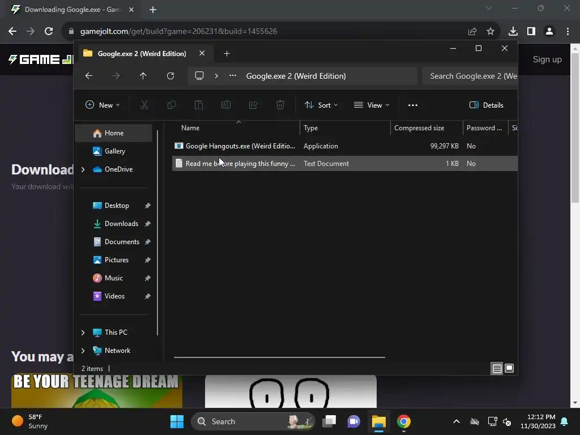The height and width of the screenshot is (435, 580).
Task: Bookmark this page with the star icon
Action: (491, 32)
